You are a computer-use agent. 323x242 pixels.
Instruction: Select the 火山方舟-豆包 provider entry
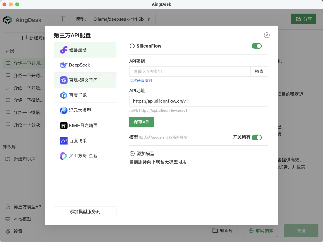point(85,156)
